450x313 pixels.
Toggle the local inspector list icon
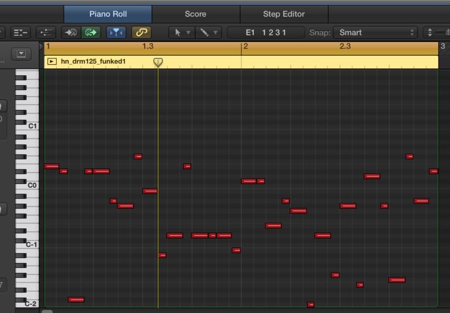pos(21,33)
